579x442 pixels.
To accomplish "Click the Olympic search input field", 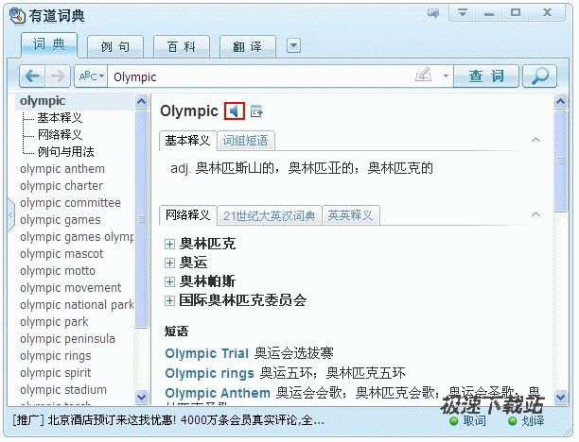I will point(262,76).
